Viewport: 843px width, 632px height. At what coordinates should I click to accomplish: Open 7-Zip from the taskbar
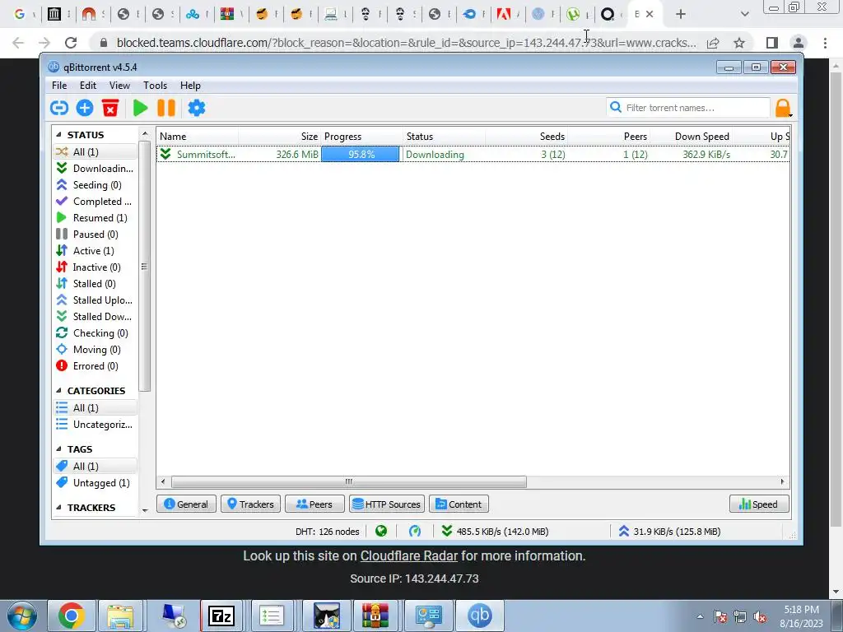tap(221, 616)
